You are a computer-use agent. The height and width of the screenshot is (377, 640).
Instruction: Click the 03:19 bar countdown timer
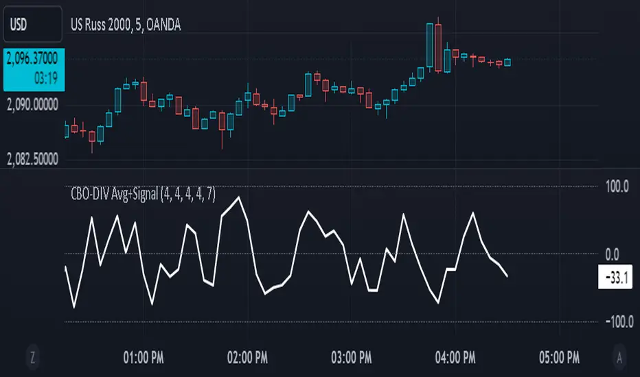pos(46,78)
